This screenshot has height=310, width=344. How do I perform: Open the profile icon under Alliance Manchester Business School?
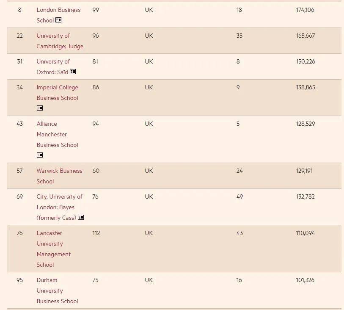[40, 155]
